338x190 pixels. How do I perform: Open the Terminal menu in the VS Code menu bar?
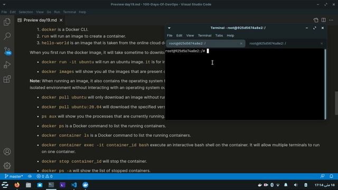(69, 12)
